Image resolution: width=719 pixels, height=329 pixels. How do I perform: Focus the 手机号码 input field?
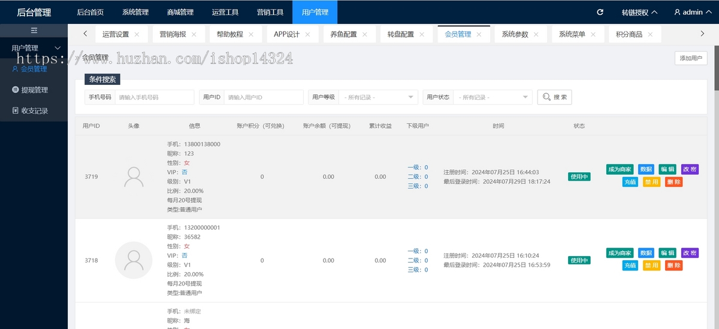click(155, 97)
